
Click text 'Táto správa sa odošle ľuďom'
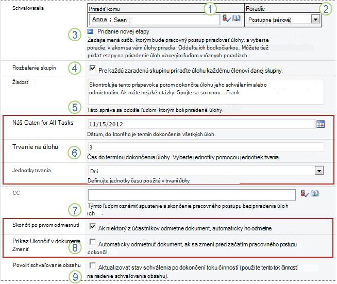point(123,110)
